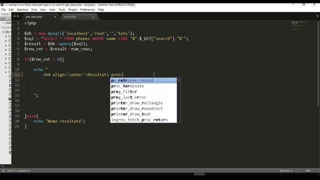Open the Edit menu
Screen dimensions: 320x180
click(11, 9)
